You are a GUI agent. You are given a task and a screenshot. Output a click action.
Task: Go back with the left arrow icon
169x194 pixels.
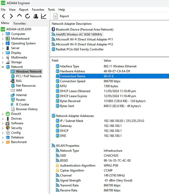(x=4, y=16)
